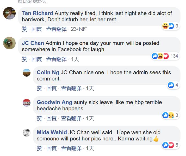Viewport: 186px width, 156px height.
Task: Like Goodwin Ang's comment using 赞
Action: tap(39, 118)
